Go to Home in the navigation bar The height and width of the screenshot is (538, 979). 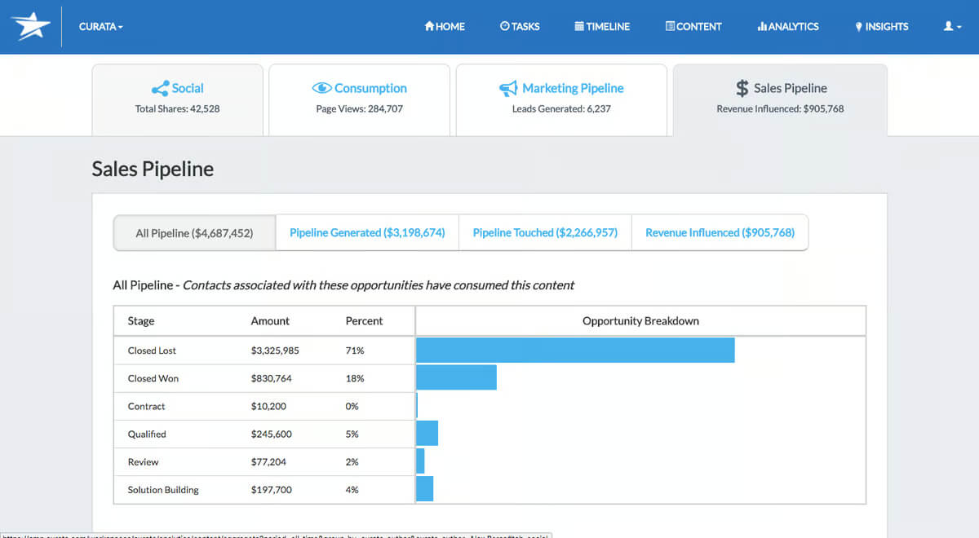tap(445, 26)
